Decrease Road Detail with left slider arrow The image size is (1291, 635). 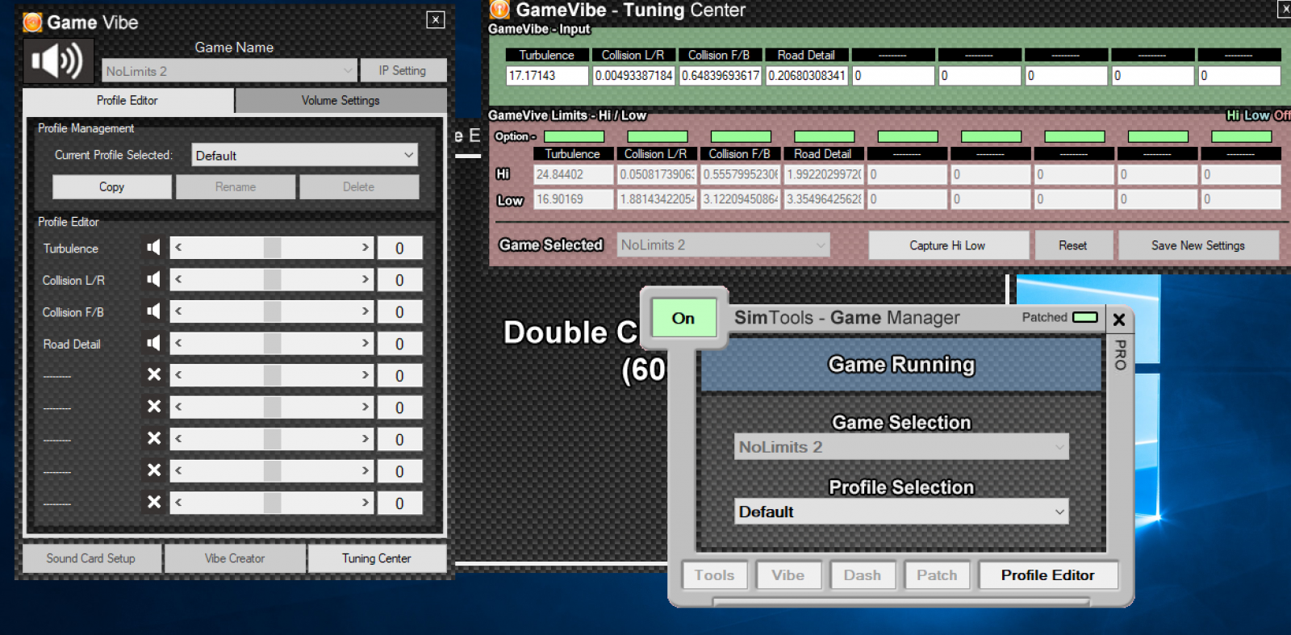pos(178,343)
